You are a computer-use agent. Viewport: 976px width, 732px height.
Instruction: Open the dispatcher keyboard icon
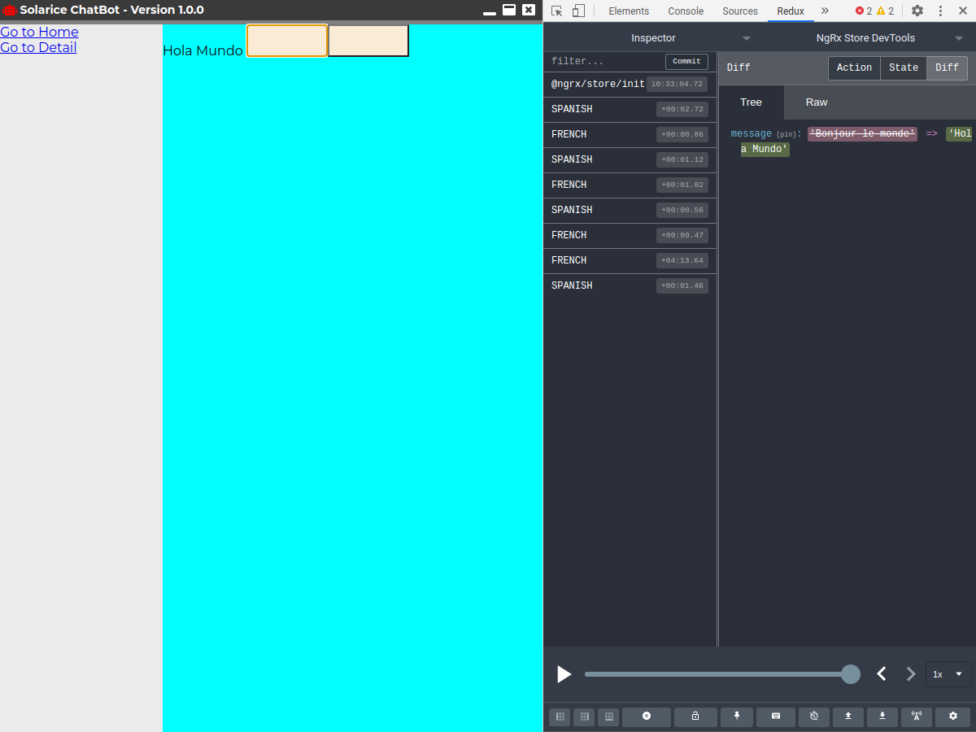pyautogui.click(x=776, y=717)
